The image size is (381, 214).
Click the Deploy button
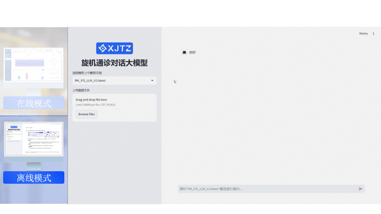pos(363,33)
